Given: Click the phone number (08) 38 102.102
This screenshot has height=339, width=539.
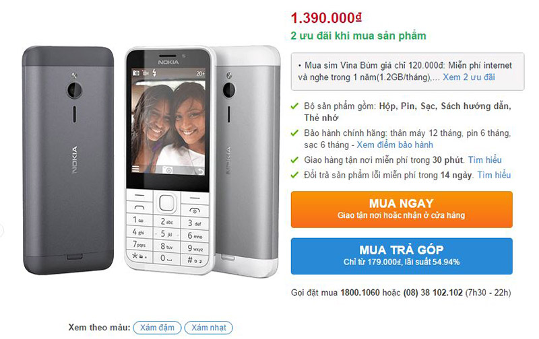Looking at the screenshot, I should (x=433, y=293).
